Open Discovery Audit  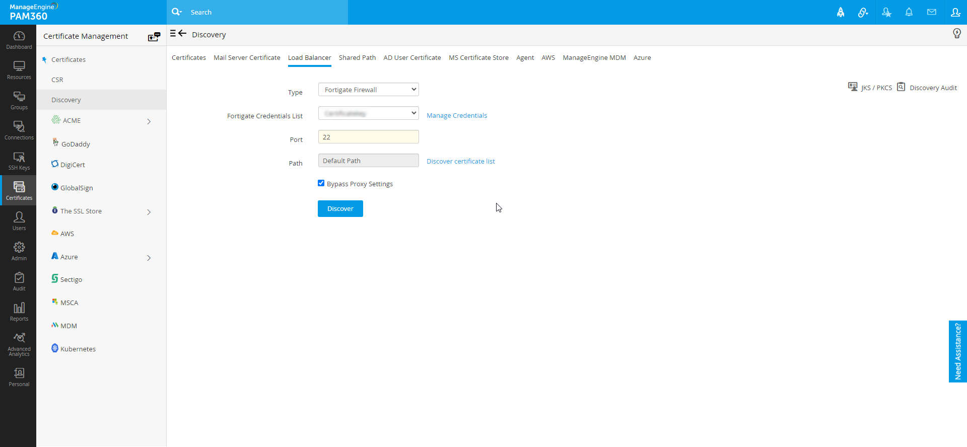927,87
